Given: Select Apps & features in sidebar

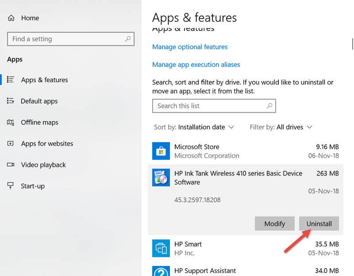Looking at the screenshot, I should [45, 80].
